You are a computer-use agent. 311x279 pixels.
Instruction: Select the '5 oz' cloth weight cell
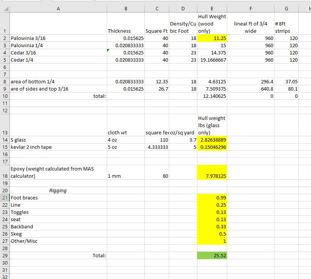[x=126, y=147]
